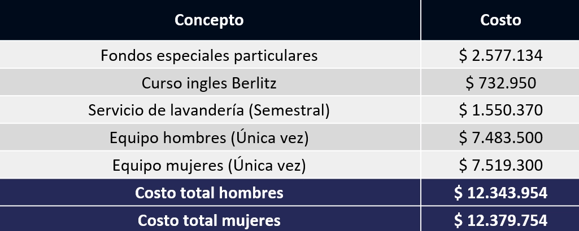The width and height of the screenshot is (579, 231).
Task: Click the $ 12.379.754 total value
Action: pos(500,220)
